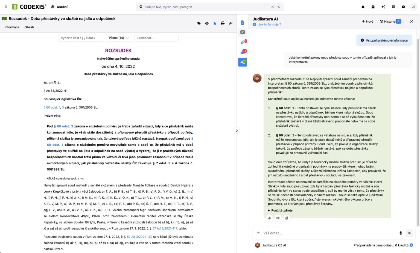Click the Váš dotaz input field

tap(328, 233)
